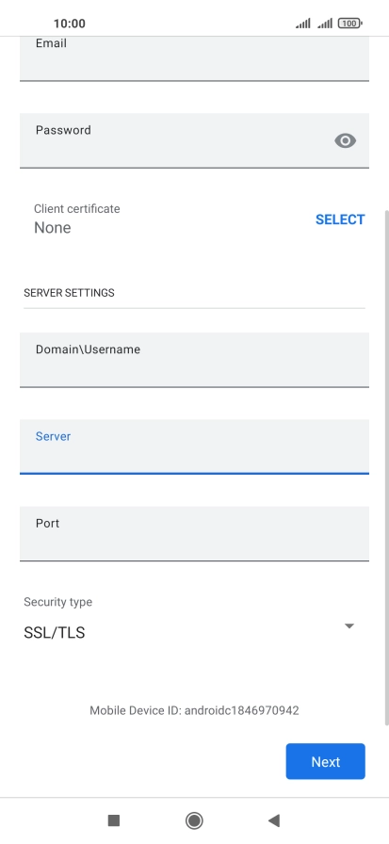Screen dimensions: 389x844
Task: Tap the Security type label
Action: [57, 602]
